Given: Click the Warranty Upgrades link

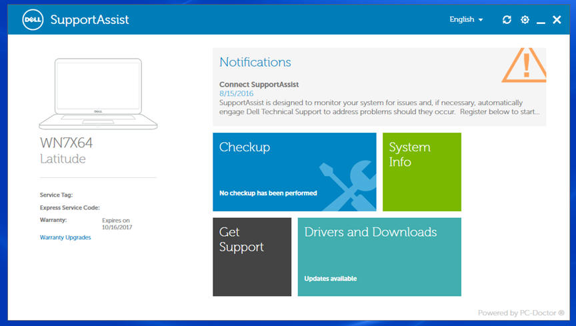Looking at the screenshot, I should (65, 237).
